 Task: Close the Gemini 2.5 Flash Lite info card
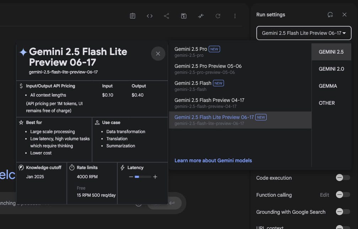tap(158, 54)
